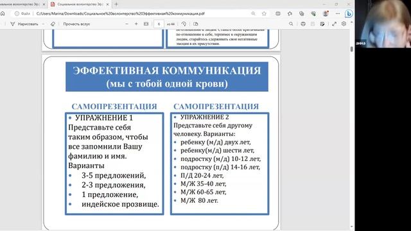Click the participant video thumbnail labeled анна
Image resolution: width=411 pixels, height=231 pixels.
tap(383, 24)
